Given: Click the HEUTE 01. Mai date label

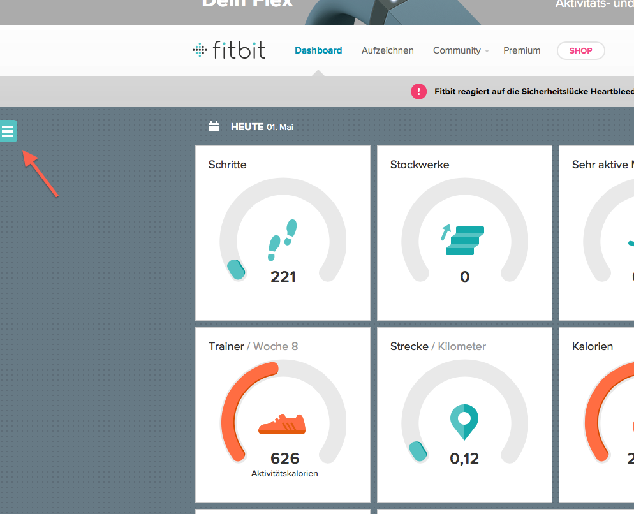Looking at the screenshot, I should click(x=262, y=127).
